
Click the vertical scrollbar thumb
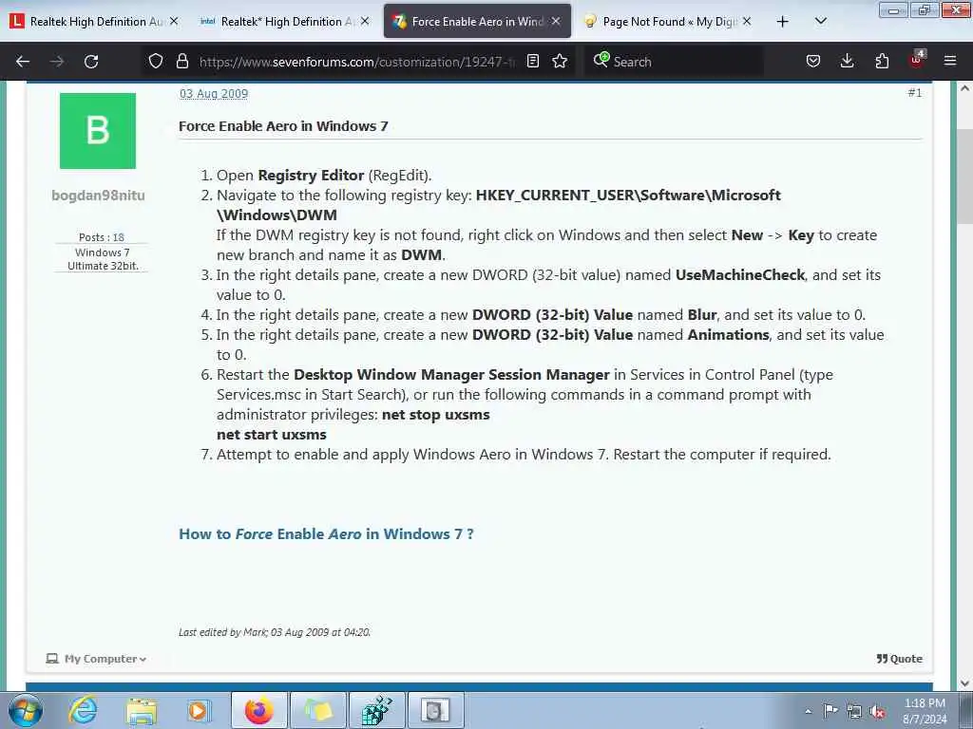[x=964, y=177]
